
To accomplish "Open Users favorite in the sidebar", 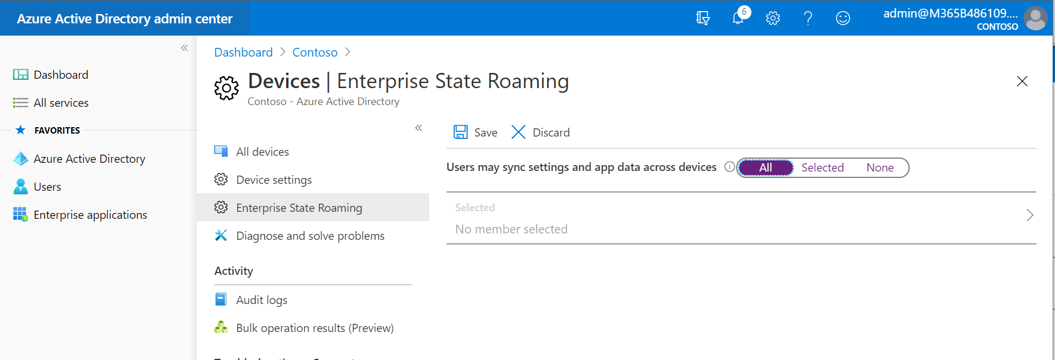I will pos(47,187).
